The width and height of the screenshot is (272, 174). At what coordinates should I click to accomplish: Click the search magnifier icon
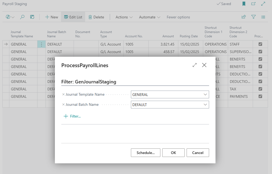click(22, 17)
